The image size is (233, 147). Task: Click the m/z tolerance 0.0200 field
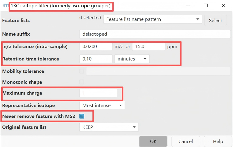coord(96,46)
